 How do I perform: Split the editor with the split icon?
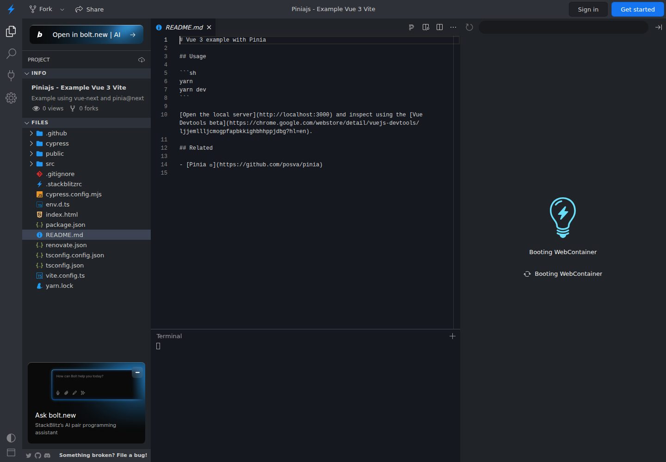[439, 27]
